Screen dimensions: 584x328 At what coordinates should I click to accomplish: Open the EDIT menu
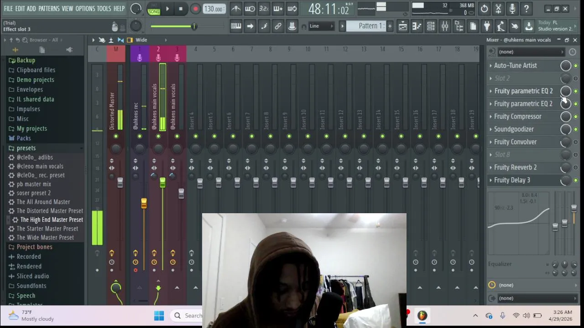click(x=20, y=9)
